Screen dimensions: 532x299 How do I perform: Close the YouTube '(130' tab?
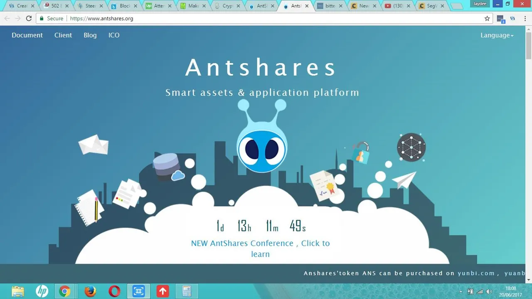(409, 6)
